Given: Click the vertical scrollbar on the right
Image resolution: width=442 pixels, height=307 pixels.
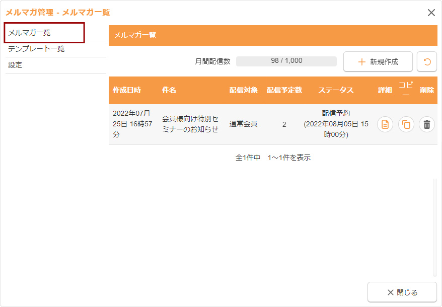Looking at the screenshot, I should [435, 226].
